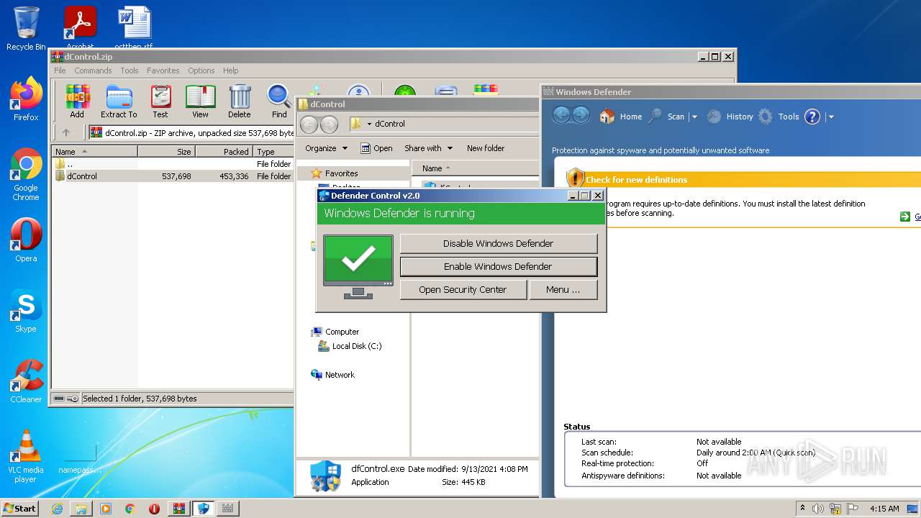Click Disable Windows Defender button
Image resolution: width=921 pixels, height=518 pixels.
click(498, 243)
